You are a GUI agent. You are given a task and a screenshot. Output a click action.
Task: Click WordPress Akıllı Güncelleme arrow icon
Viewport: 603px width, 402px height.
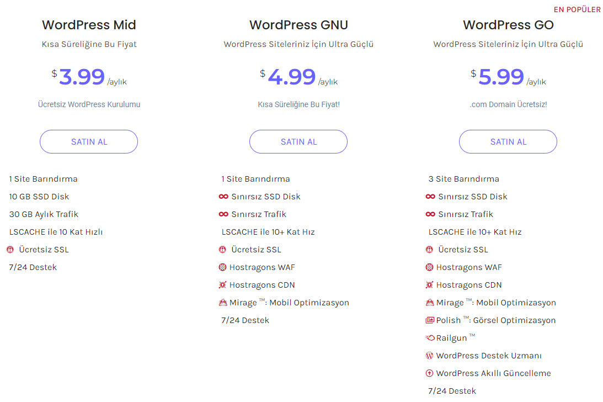[x=430, y=373]
